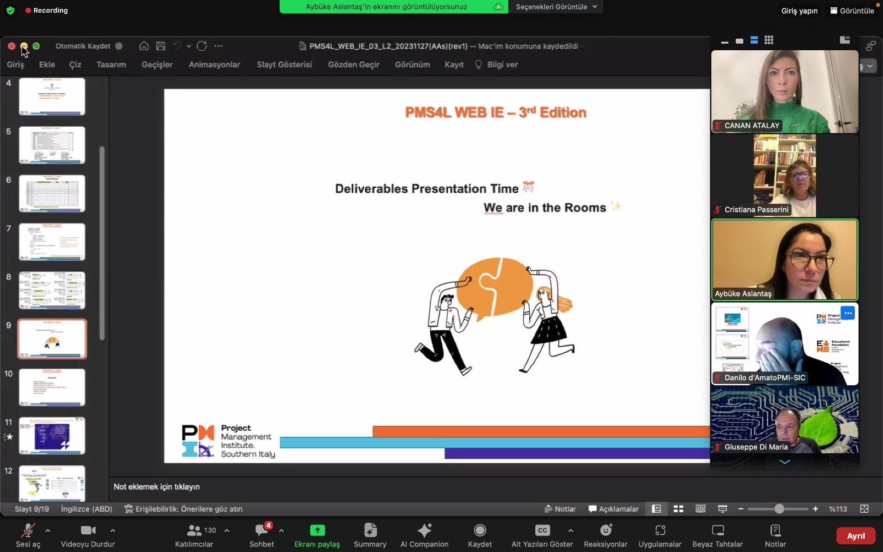The image size is (883, 552).
Task: Click Bilgi ver tell-me field
Action: point(497,65)
